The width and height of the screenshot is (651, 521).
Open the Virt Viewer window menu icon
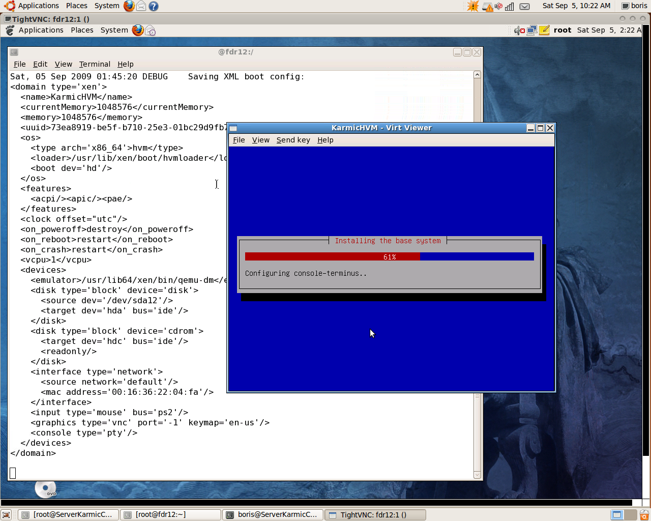coord(233,128)
